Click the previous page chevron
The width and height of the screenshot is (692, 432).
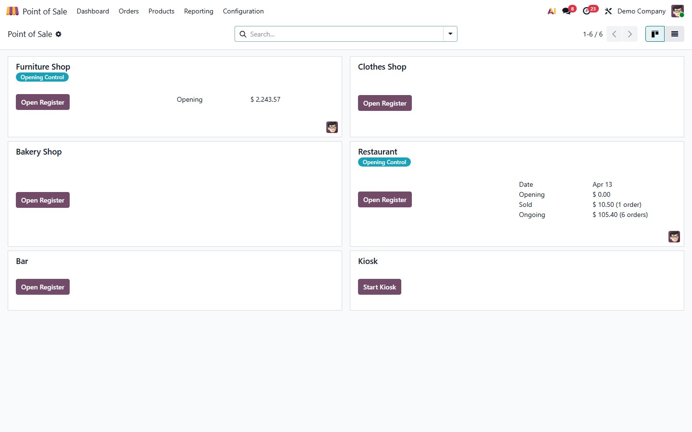point(614,34)
